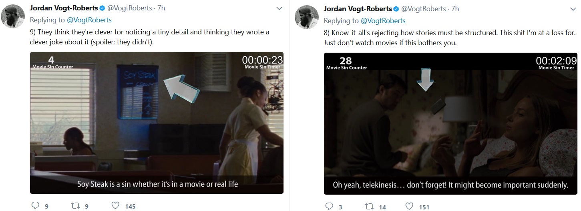Open Jordan Vogt-Roberts name on right tweet
The image size is (581, 211).
pos(358,9)
